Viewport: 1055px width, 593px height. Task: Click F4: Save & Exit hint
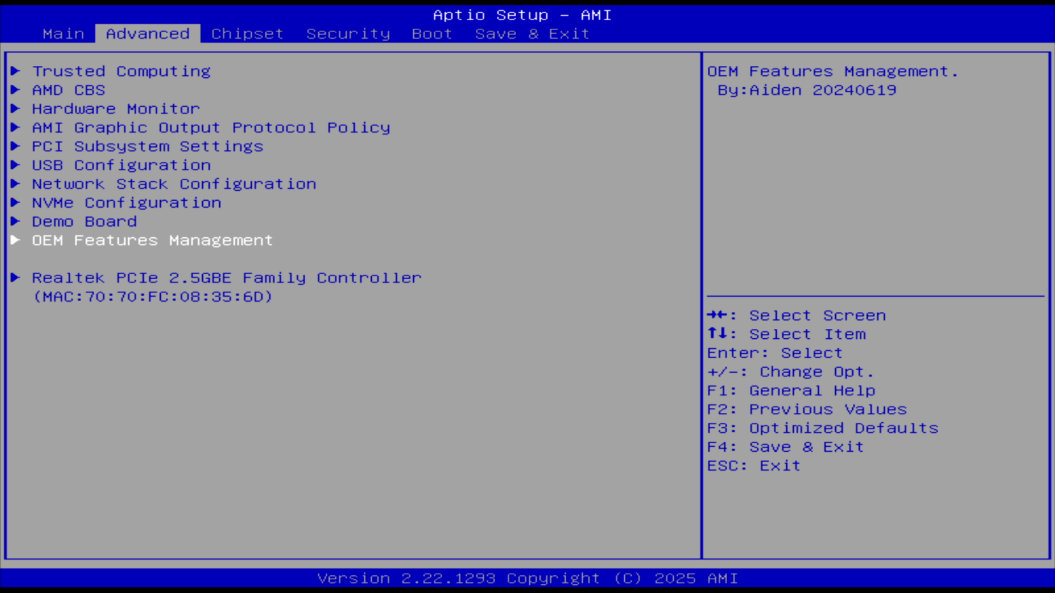click(786, 447)
